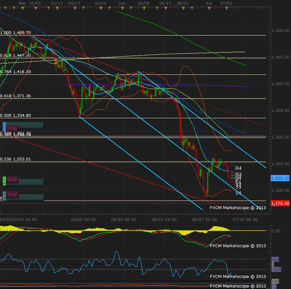Click the Stop tag on the 06/24 entry
The width and height of the screenshot is (291, 289).
click(x=12, y=128)
